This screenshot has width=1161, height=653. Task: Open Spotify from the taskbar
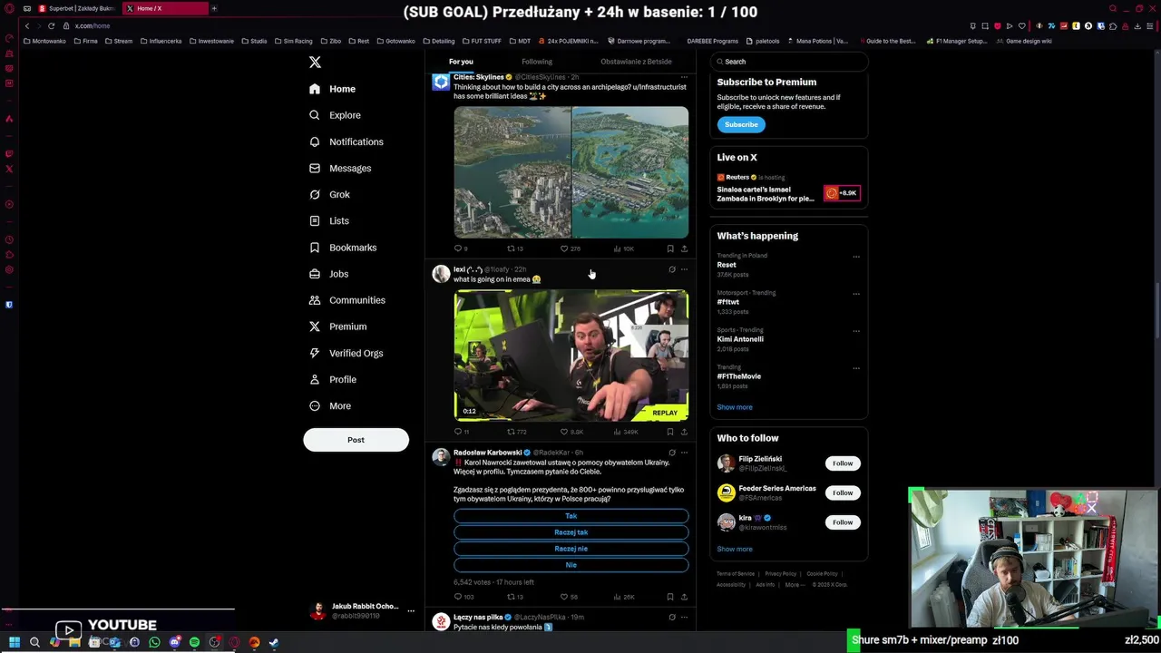coord(194,642)
